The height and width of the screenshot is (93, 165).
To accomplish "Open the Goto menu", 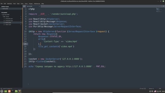I will 22,4.
